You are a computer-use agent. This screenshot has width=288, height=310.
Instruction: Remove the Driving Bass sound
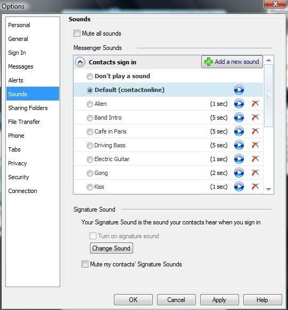[256, 145]
